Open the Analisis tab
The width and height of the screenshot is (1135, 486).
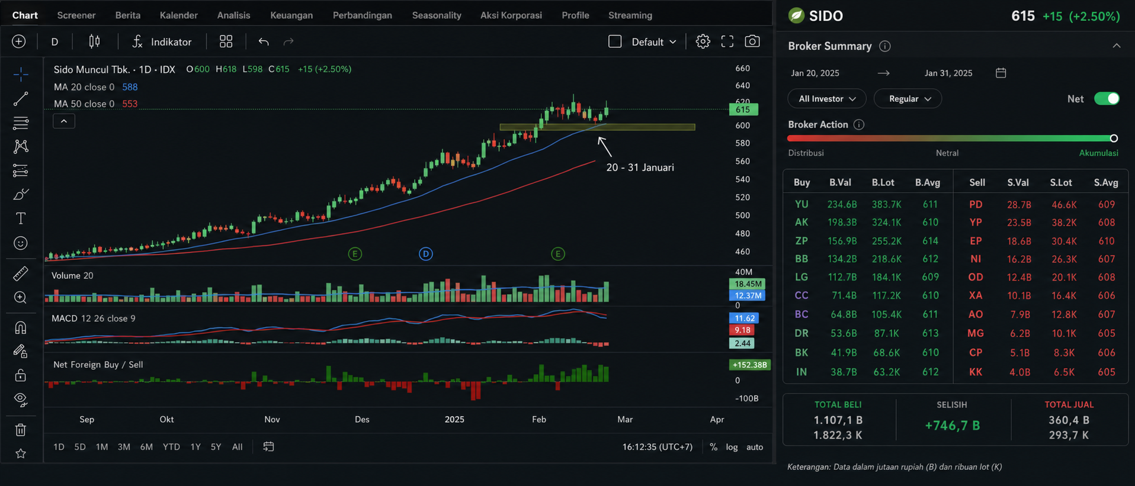pos(234,15)
